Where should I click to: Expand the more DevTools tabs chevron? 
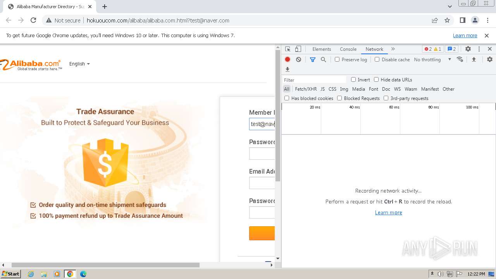[393, 49]
